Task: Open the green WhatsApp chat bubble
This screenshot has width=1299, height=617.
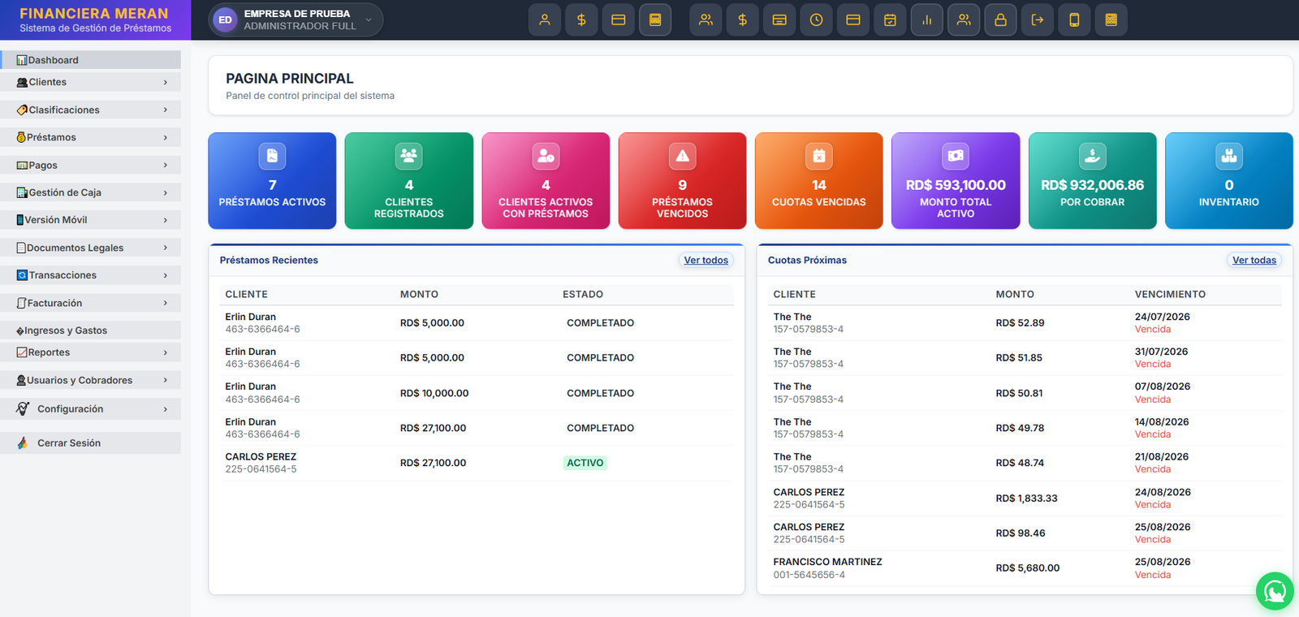Action: 1275,591
